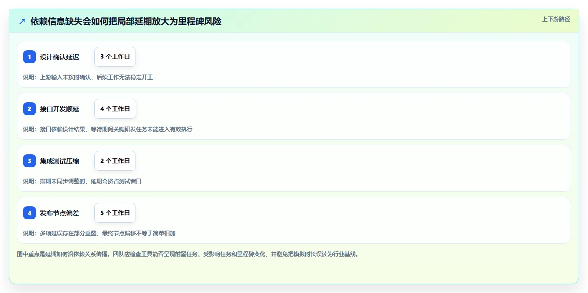Screen dimensions: 588x293
Task: Click step number 2 badge
Action: 30,109
